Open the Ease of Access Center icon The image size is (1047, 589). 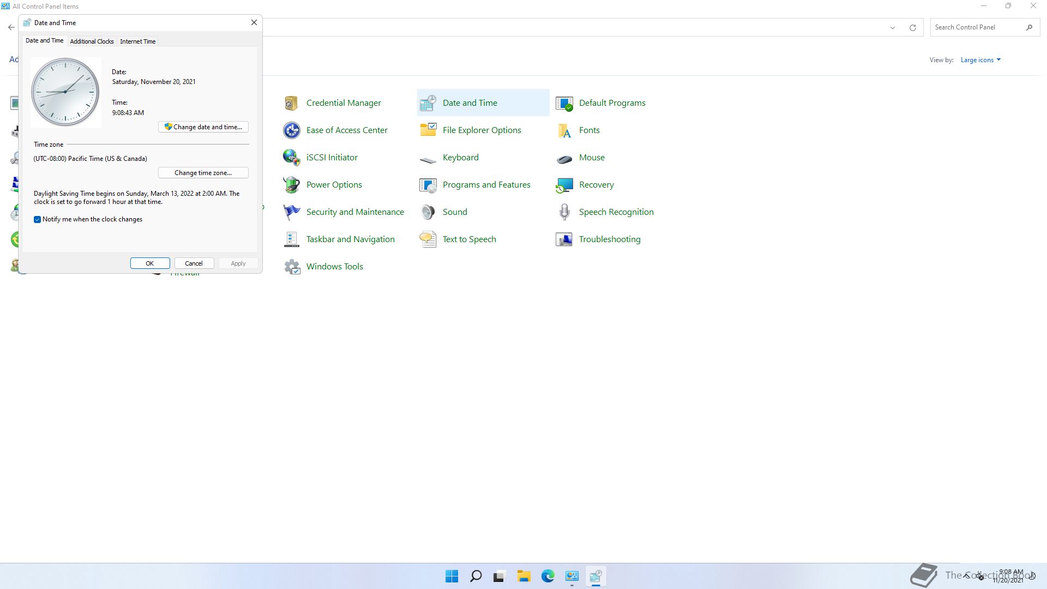click(x=291, y=130)
